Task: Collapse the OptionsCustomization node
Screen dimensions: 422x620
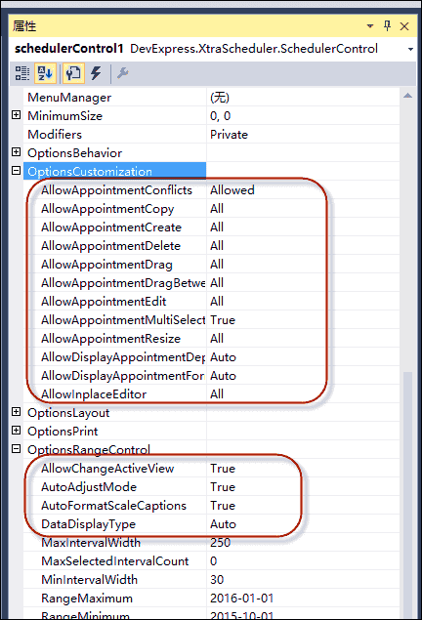Action: click(x=16, y=171)
